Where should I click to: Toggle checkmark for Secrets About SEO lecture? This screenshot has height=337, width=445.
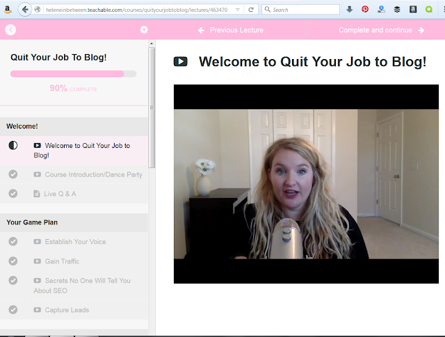13,280
